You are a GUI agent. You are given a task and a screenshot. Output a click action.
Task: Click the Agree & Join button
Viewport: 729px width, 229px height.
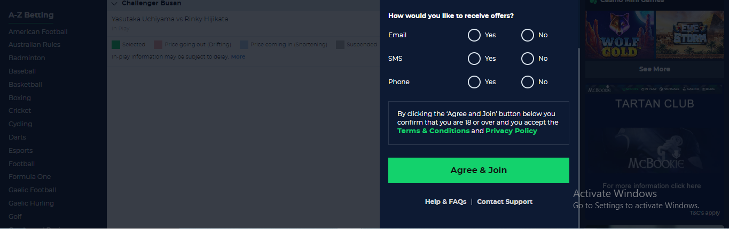[x=479, y=170]
